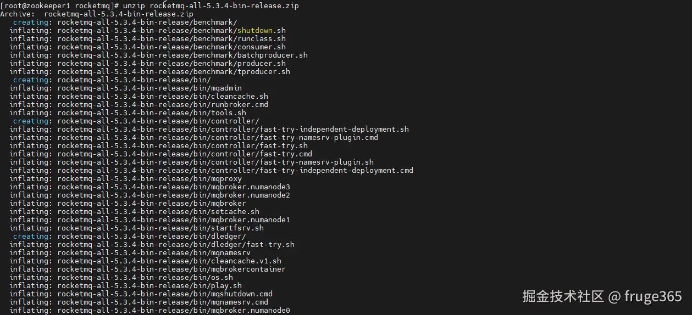This screenshot has height=315, width=692.
Task: Click the bin/mqadmin output line
Action: point(125,88)
